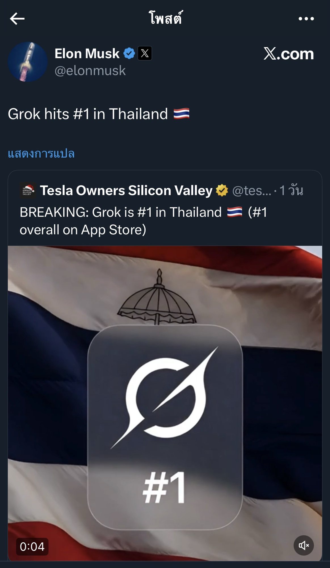Click the X.com button
This screenshot has height=568, width=330.
(x=289, y=54)
